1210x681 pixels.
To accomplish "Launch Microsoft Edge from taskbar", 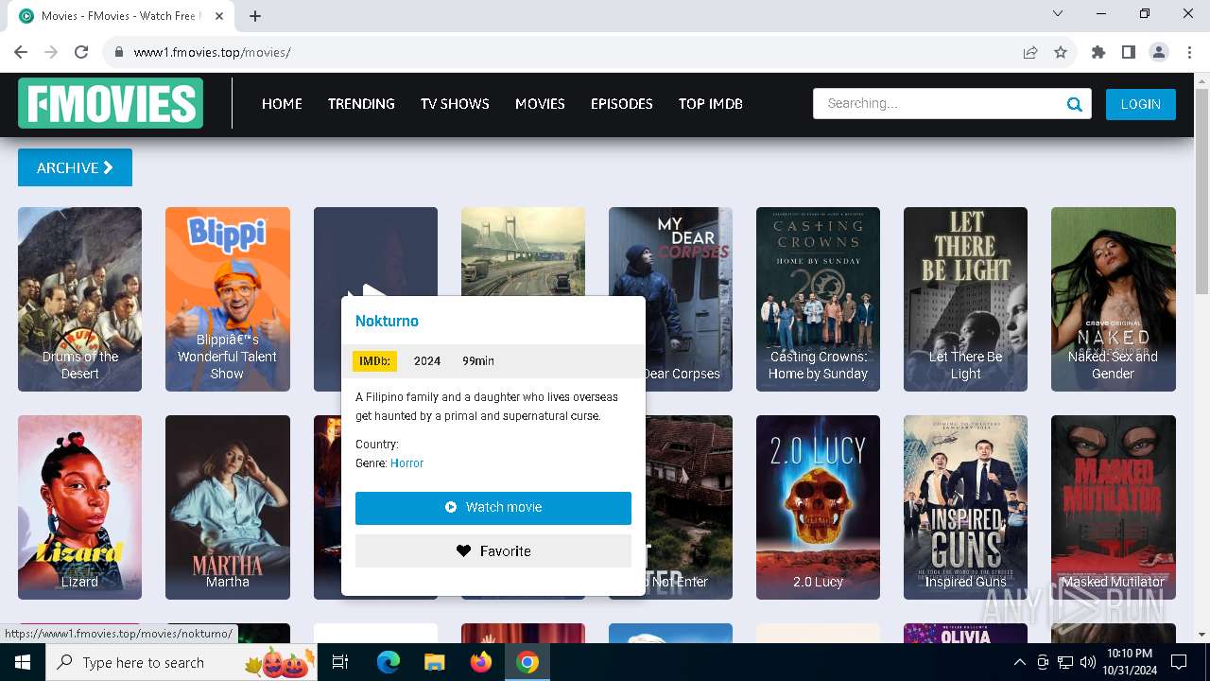I will pos(389,662).
